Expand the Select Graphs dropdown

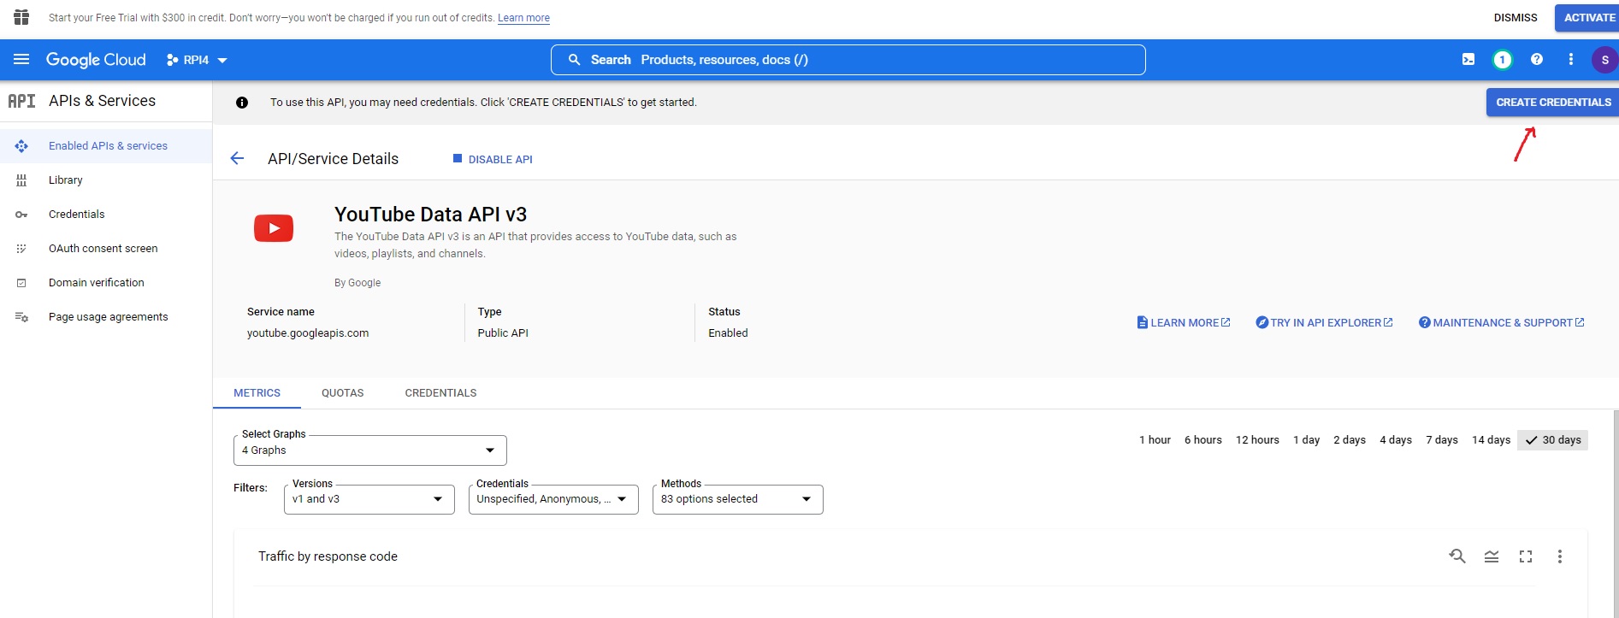point(369,450)
